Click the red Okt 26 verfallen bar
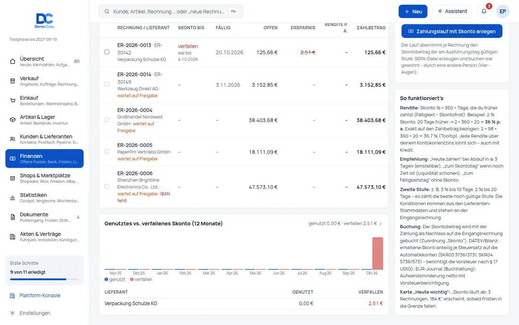Image resolution: width=519 pixels, height=325 pixels. [377, 254]
